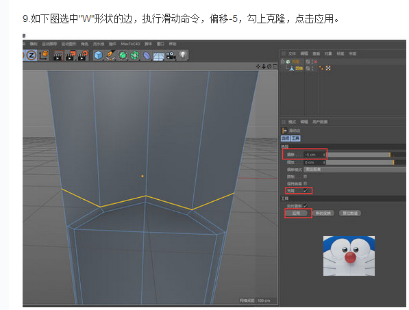Click the 应用 (Apply) button

(296, 214)
